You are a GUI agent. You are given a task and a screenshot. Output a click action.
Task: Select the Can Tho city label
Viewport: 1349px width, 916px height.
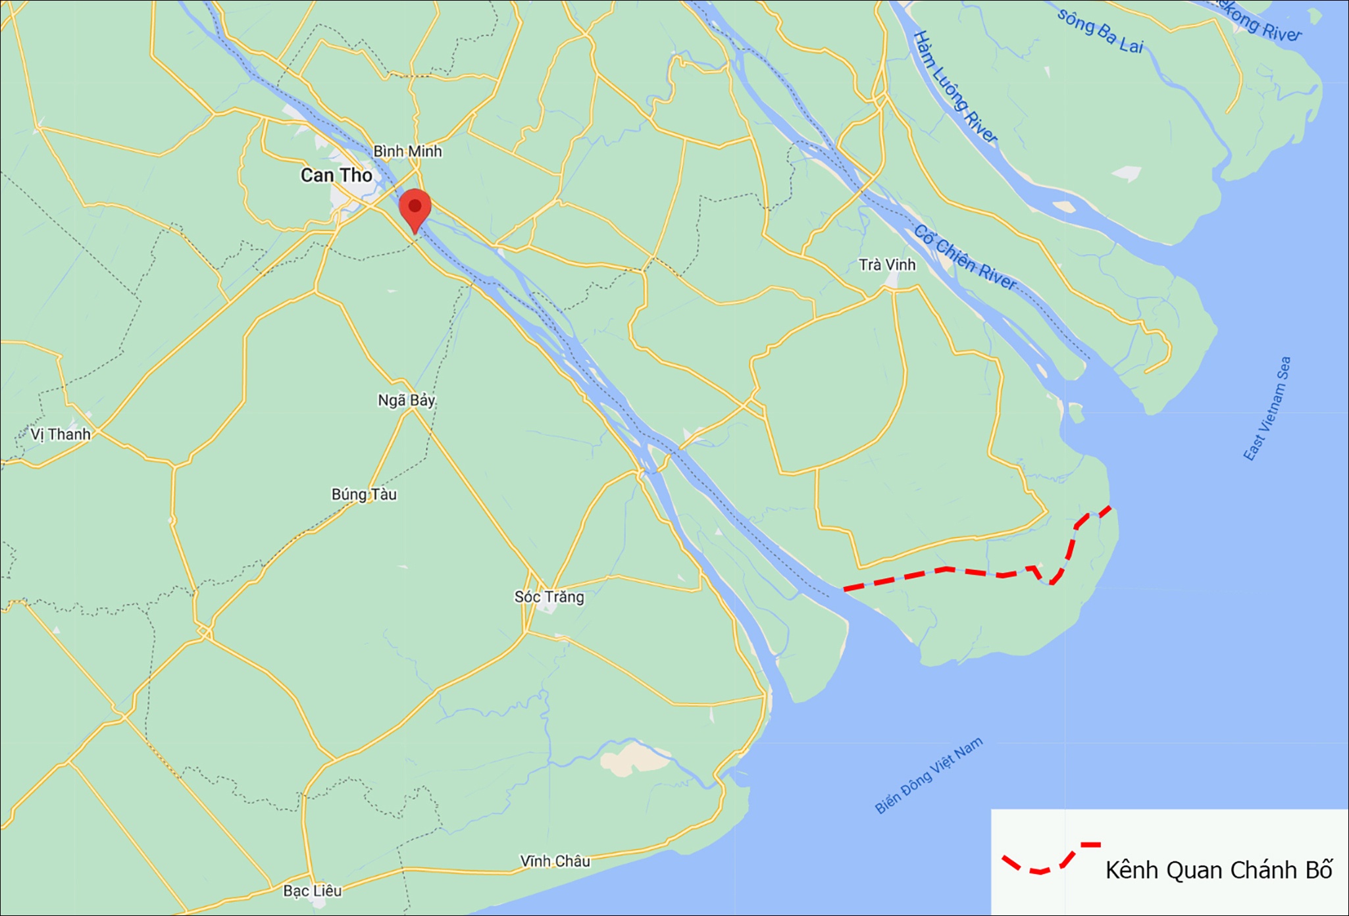336,175
